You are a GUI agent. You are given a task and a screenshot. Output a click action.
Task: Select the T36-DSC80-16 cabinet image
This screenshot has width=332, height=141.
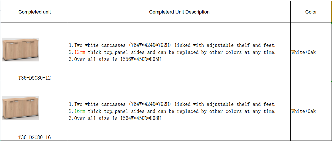pyautogui.click(x=20, y=108)
